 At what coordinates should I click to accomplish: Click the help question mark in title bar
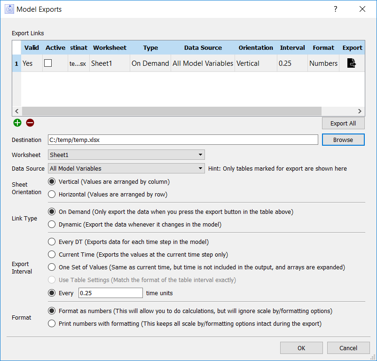[x=335, y=9]
